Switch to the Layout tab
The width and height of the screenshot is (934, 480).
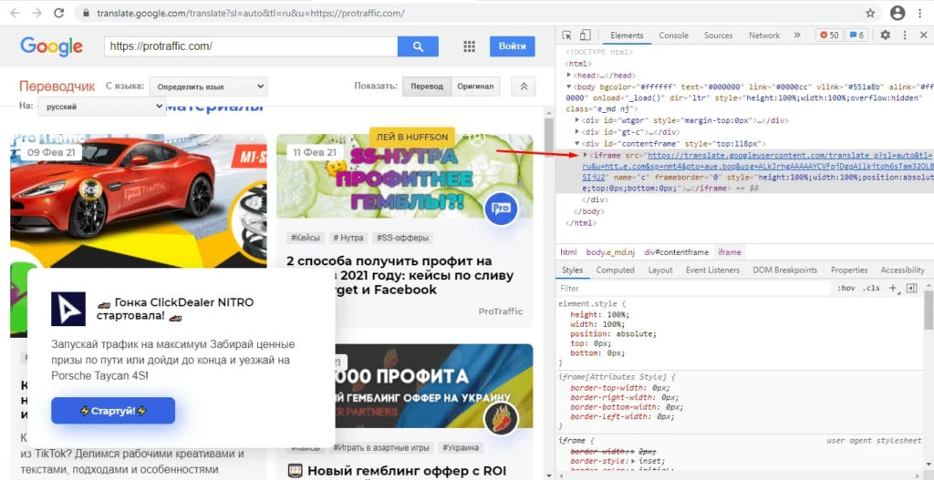pos(660,270)
